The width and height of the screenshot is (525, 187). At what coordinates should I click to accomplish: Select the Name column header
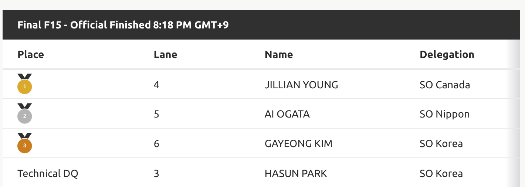(279, 55)
